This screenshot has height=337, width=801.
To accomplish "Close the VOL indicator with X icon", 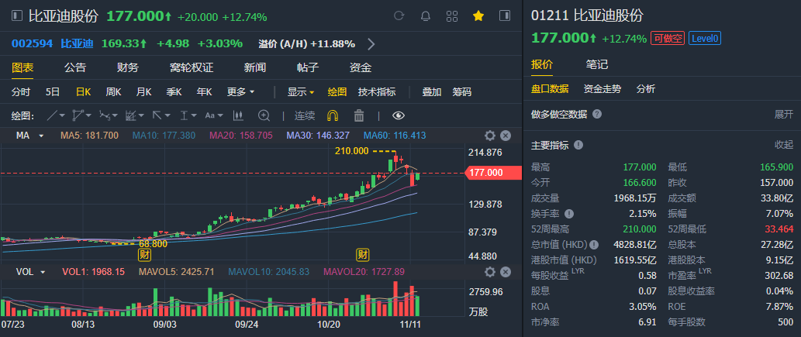I will (506, 272).
